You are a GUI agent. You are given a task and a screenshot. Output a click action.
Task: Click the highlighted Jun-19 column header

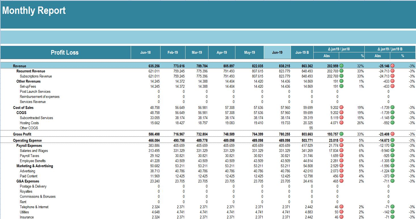point(277,52)
